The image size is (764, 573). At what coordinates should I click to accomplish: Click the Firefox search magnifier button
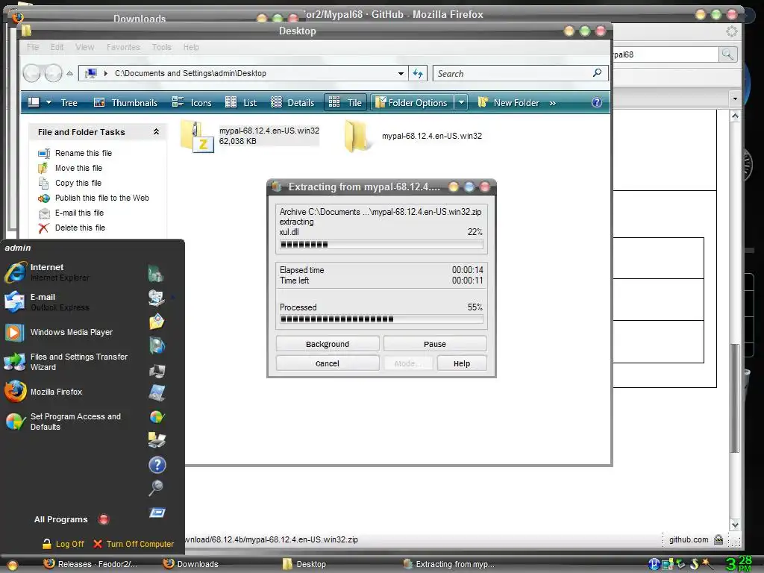(727, 54)
